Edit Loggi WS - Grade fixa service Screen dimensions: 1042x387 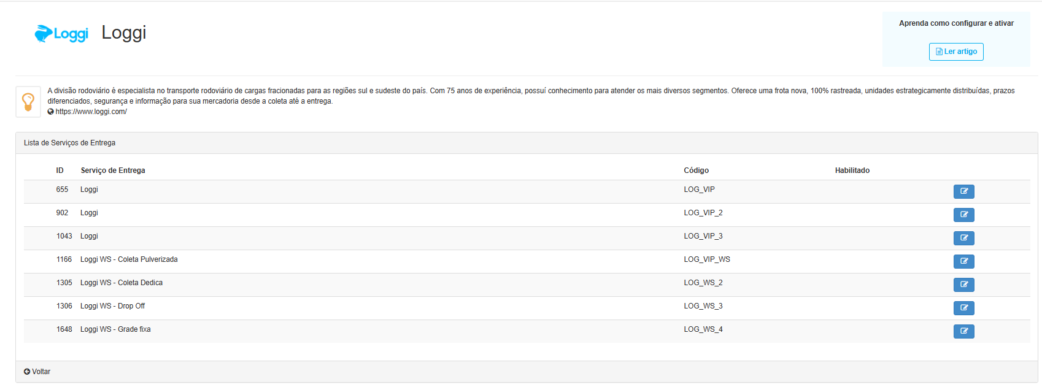[x=963, y=331]
